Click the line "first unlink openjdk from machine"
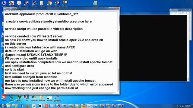 (31, 77)
